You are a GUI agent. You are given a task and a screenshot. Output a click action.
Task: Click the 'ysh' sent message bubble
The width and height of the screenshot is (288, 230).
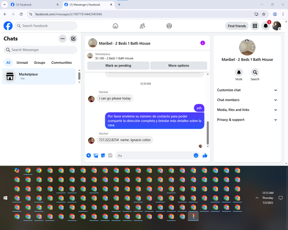(199, 108)
